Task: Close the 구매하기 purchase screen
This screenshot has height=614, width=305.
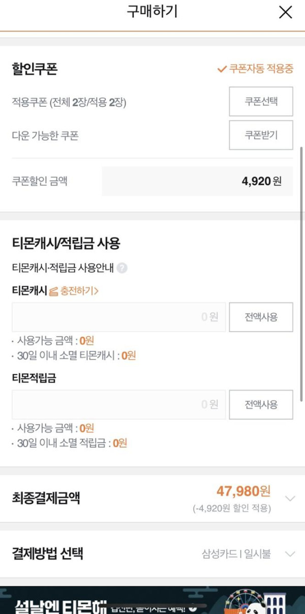Action: (x=286, y=13)
